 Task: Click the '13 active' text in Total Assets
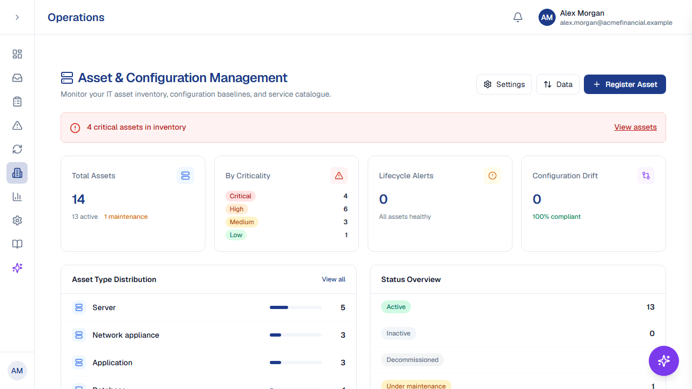[x=85, y=217]
